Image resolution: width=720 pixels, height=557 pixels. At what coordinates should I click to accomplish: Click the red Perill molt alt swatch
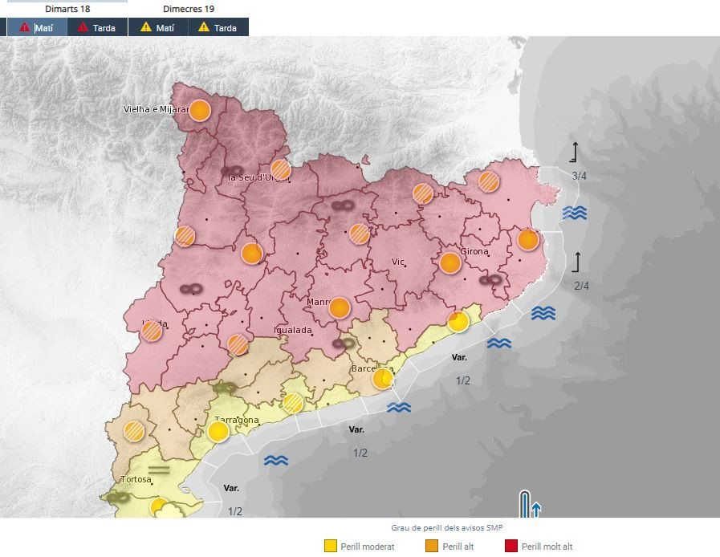[x=510, y=547]
